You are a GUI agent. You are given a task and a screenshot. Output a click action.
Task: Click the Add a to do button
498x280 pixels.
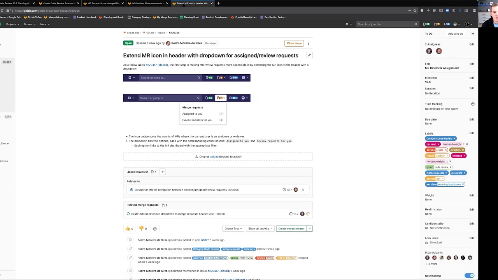click(456, 34)
